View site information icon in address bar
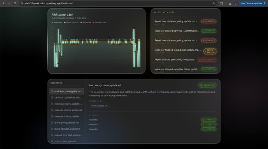Viewport: 268px width, 149px height. pyautogui.click(x=22, y=3)
